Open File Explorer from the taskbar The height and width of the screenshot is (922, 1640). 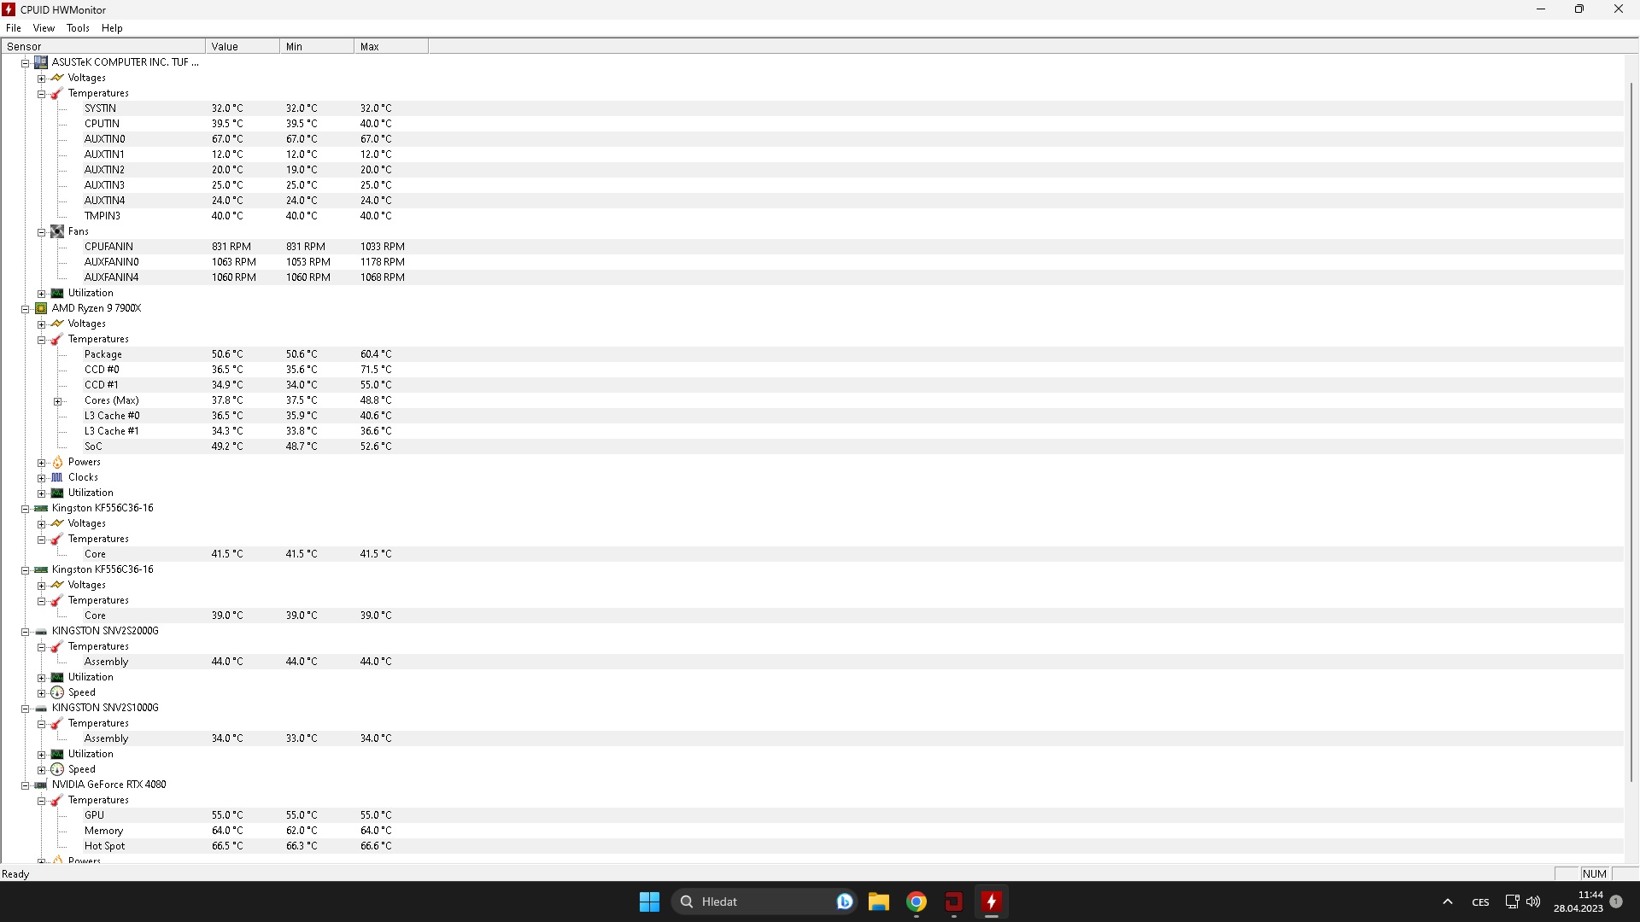(x=879, y=902)
